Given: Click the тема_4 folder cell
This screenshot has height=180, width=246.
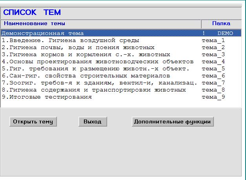Looking at the screenshot, I should [213, 62].
